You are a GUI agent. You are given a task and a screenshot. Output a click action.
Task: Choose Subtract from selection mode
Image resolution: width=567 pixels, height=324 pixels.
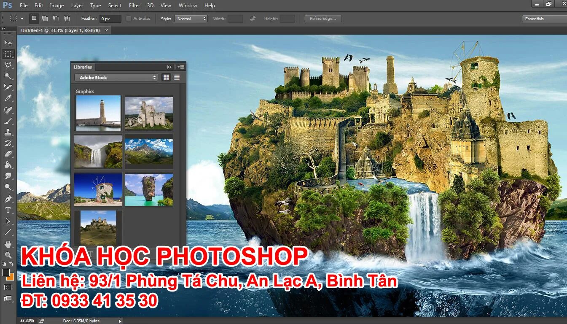[x=56, y=18]
